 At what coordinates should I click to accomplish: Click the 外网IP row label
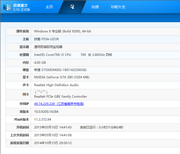[x=24, y=104]
